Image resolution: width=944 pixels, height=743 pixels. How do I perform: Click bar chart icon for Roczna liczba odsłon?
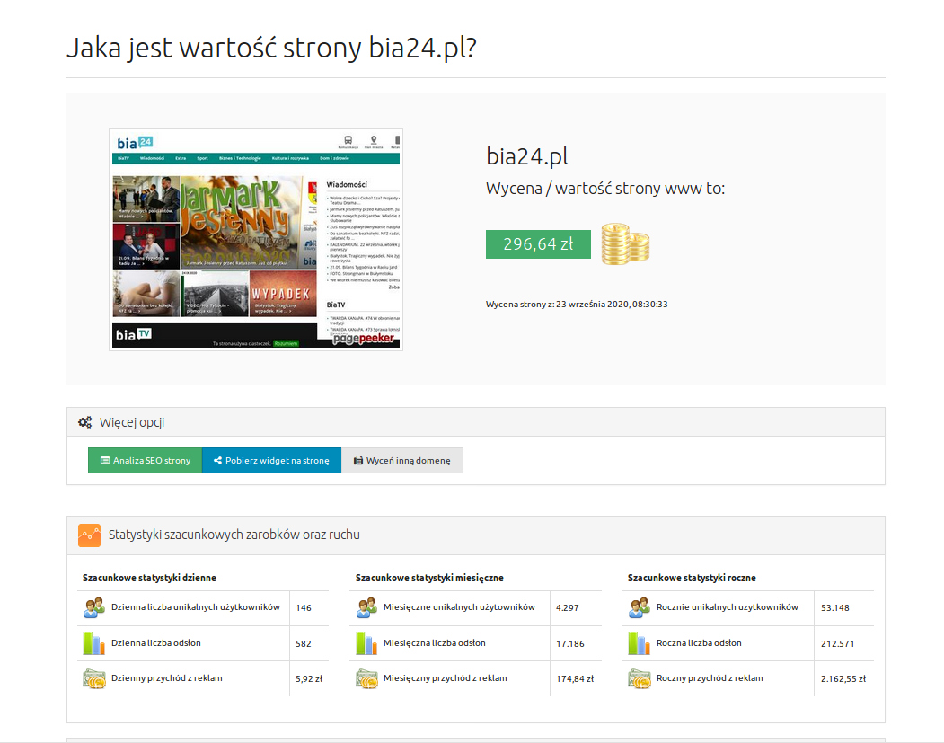[x=640, y=643]
